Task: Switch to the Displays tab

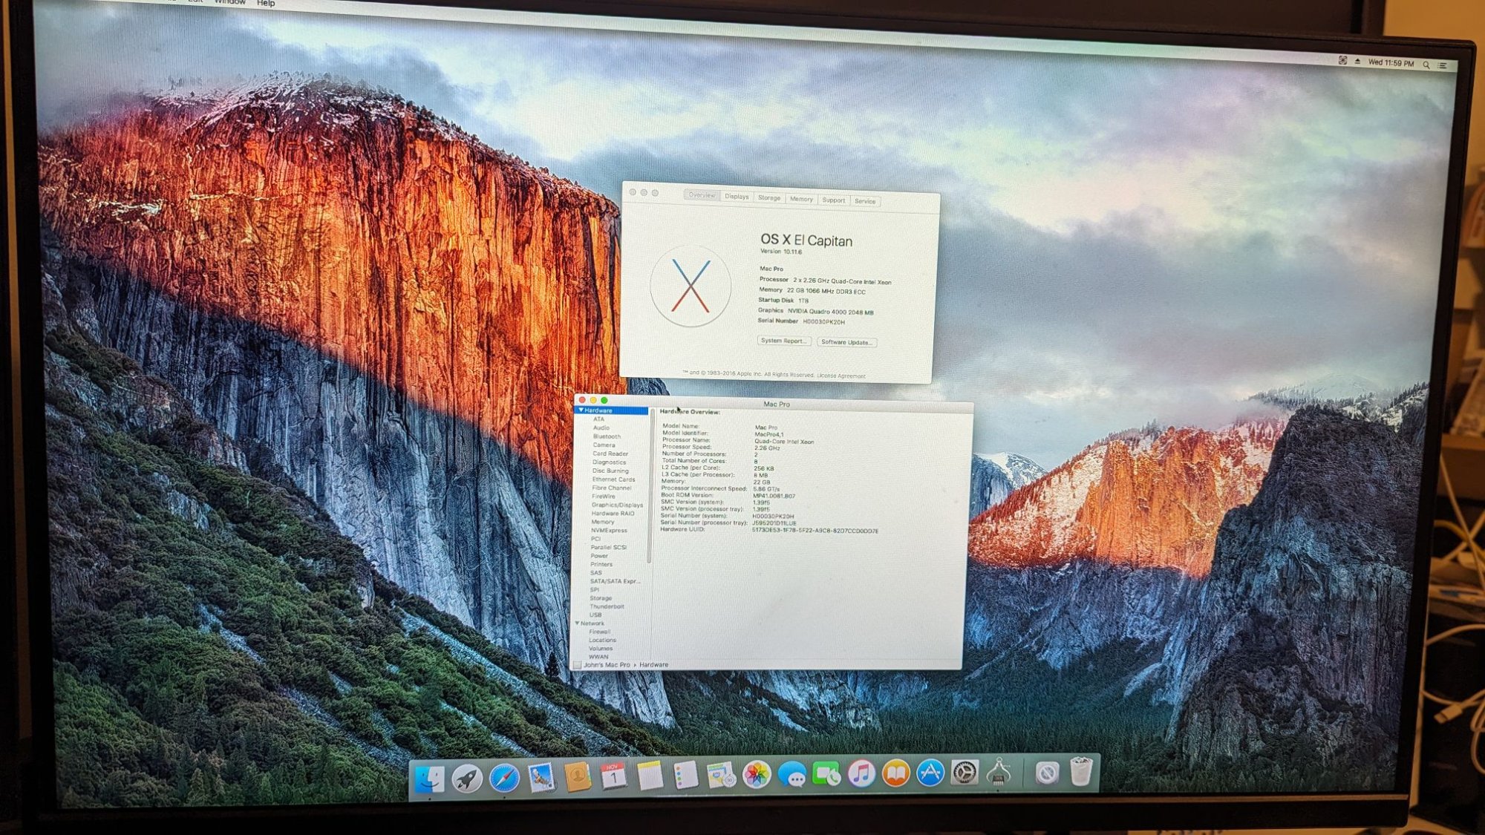Action: coord(737,197)
